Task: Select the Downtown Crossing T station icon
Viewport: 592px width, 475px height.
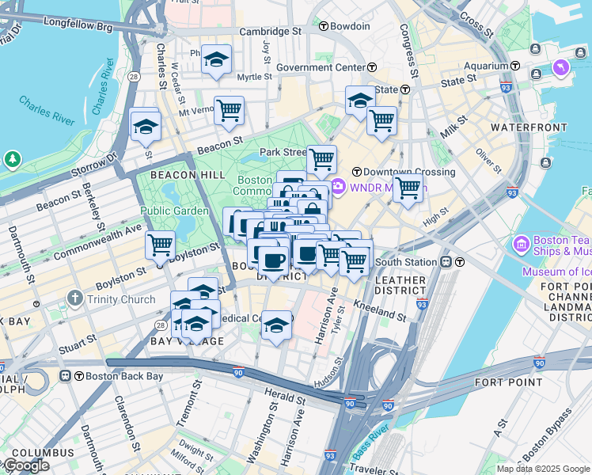Action: point(357,172)
